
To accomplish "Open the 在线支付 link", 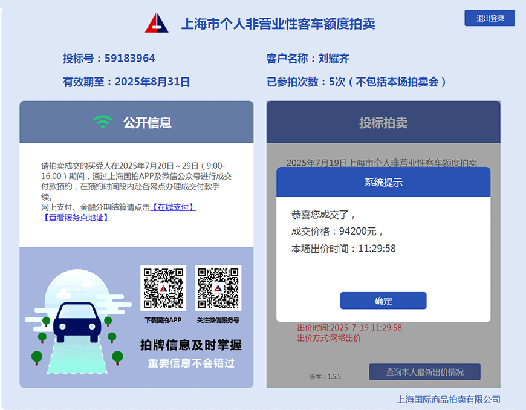I will [173, 207].
